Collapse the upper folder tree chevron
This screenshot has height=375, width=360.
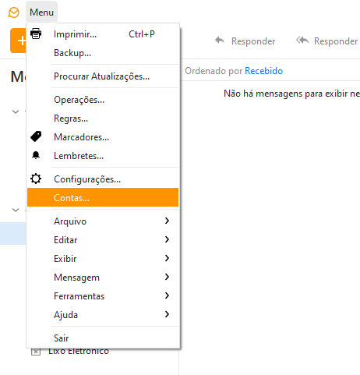click(16, 111)
